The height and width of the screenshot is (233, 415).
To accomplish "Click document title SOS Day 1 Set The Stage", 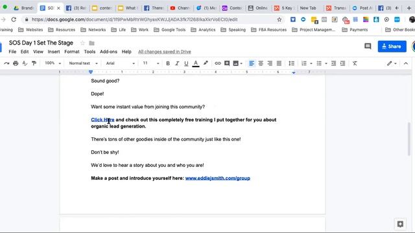I will [41, 43].
